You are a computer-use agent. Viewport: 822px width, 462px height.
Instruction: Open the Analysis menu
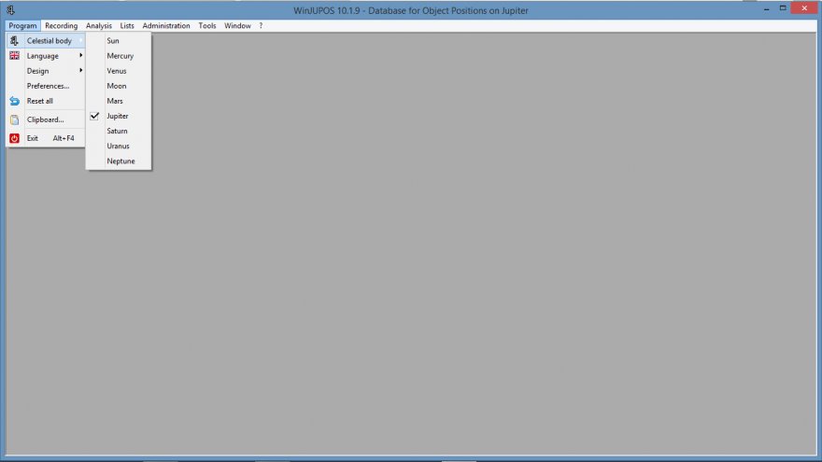[x=99, y=26]
